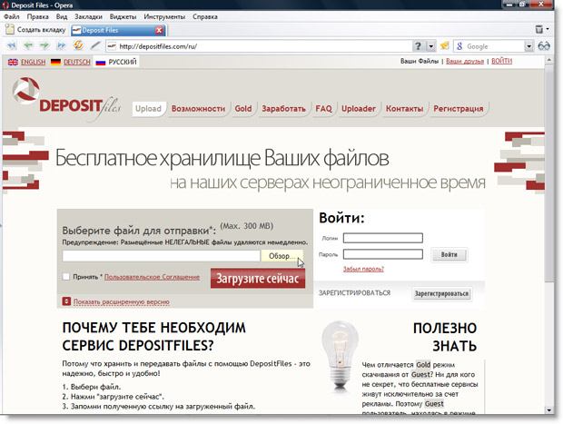Click the vertical scrollbar thumb

point(549,173)
